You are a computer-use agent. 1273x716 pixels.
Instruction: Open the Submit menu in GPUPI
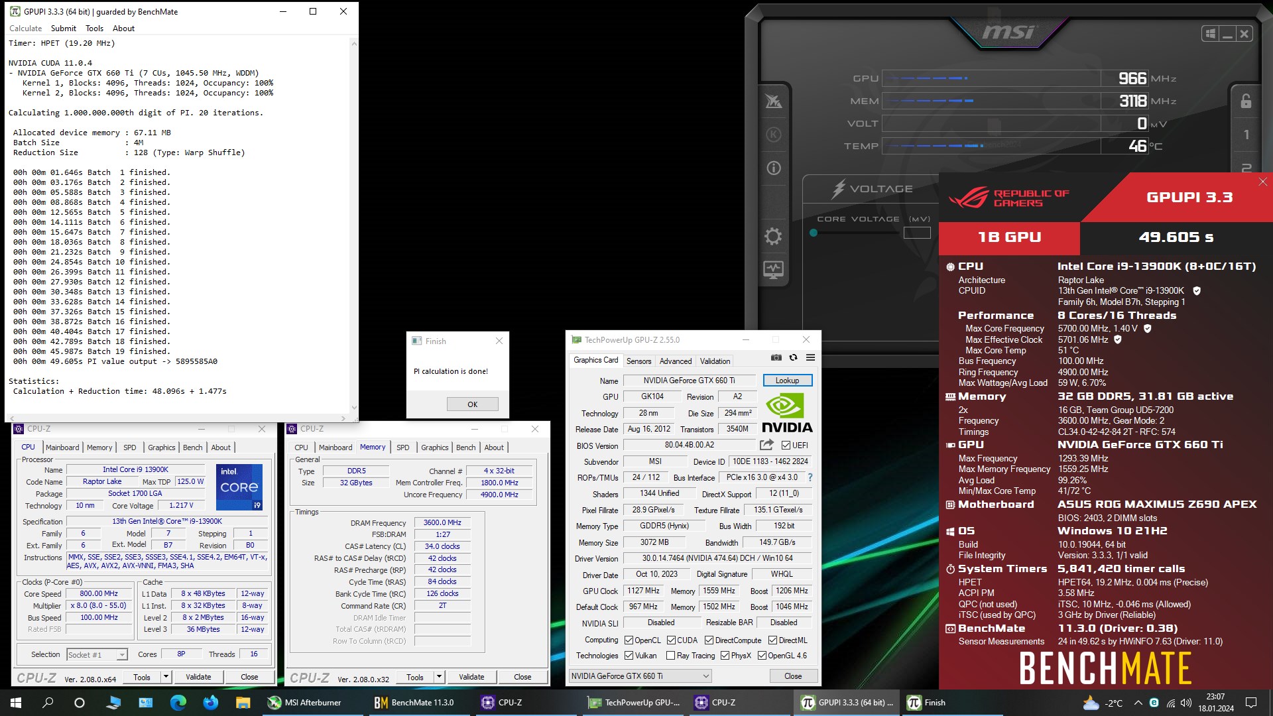pos(64,29)
